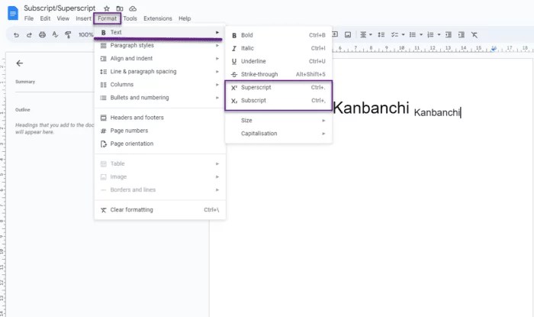Click the move to folder icon

(120, 8)
